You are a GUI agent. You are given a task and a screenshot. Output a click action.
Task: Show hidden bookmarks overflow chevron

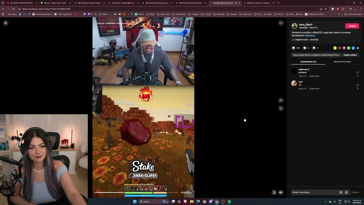(x=338, y=14)
